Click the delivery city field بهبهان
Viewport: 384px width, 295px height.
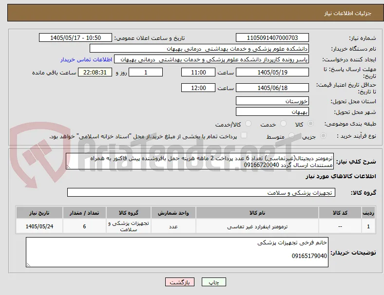click(272, 111)
